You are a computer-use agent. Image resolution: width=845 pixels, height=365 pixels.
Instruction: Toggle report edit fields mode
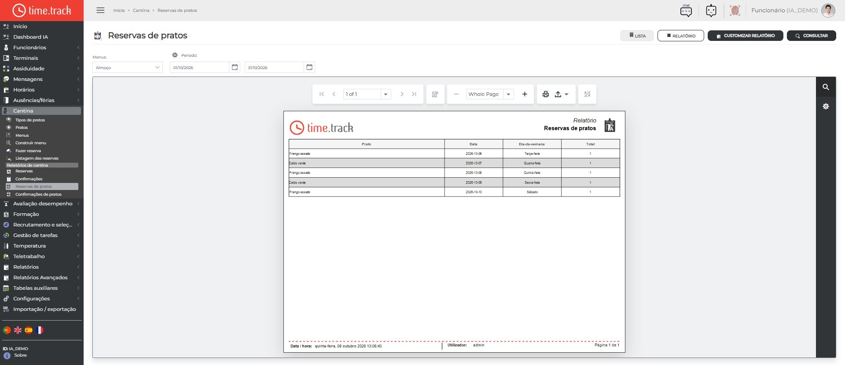435,94
